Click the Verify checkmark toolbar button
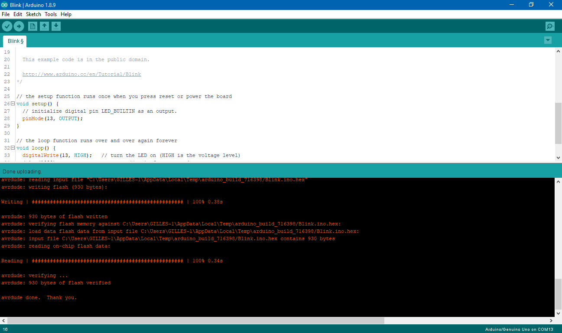This screenshot has width=562, height=333. pos(7,26)
